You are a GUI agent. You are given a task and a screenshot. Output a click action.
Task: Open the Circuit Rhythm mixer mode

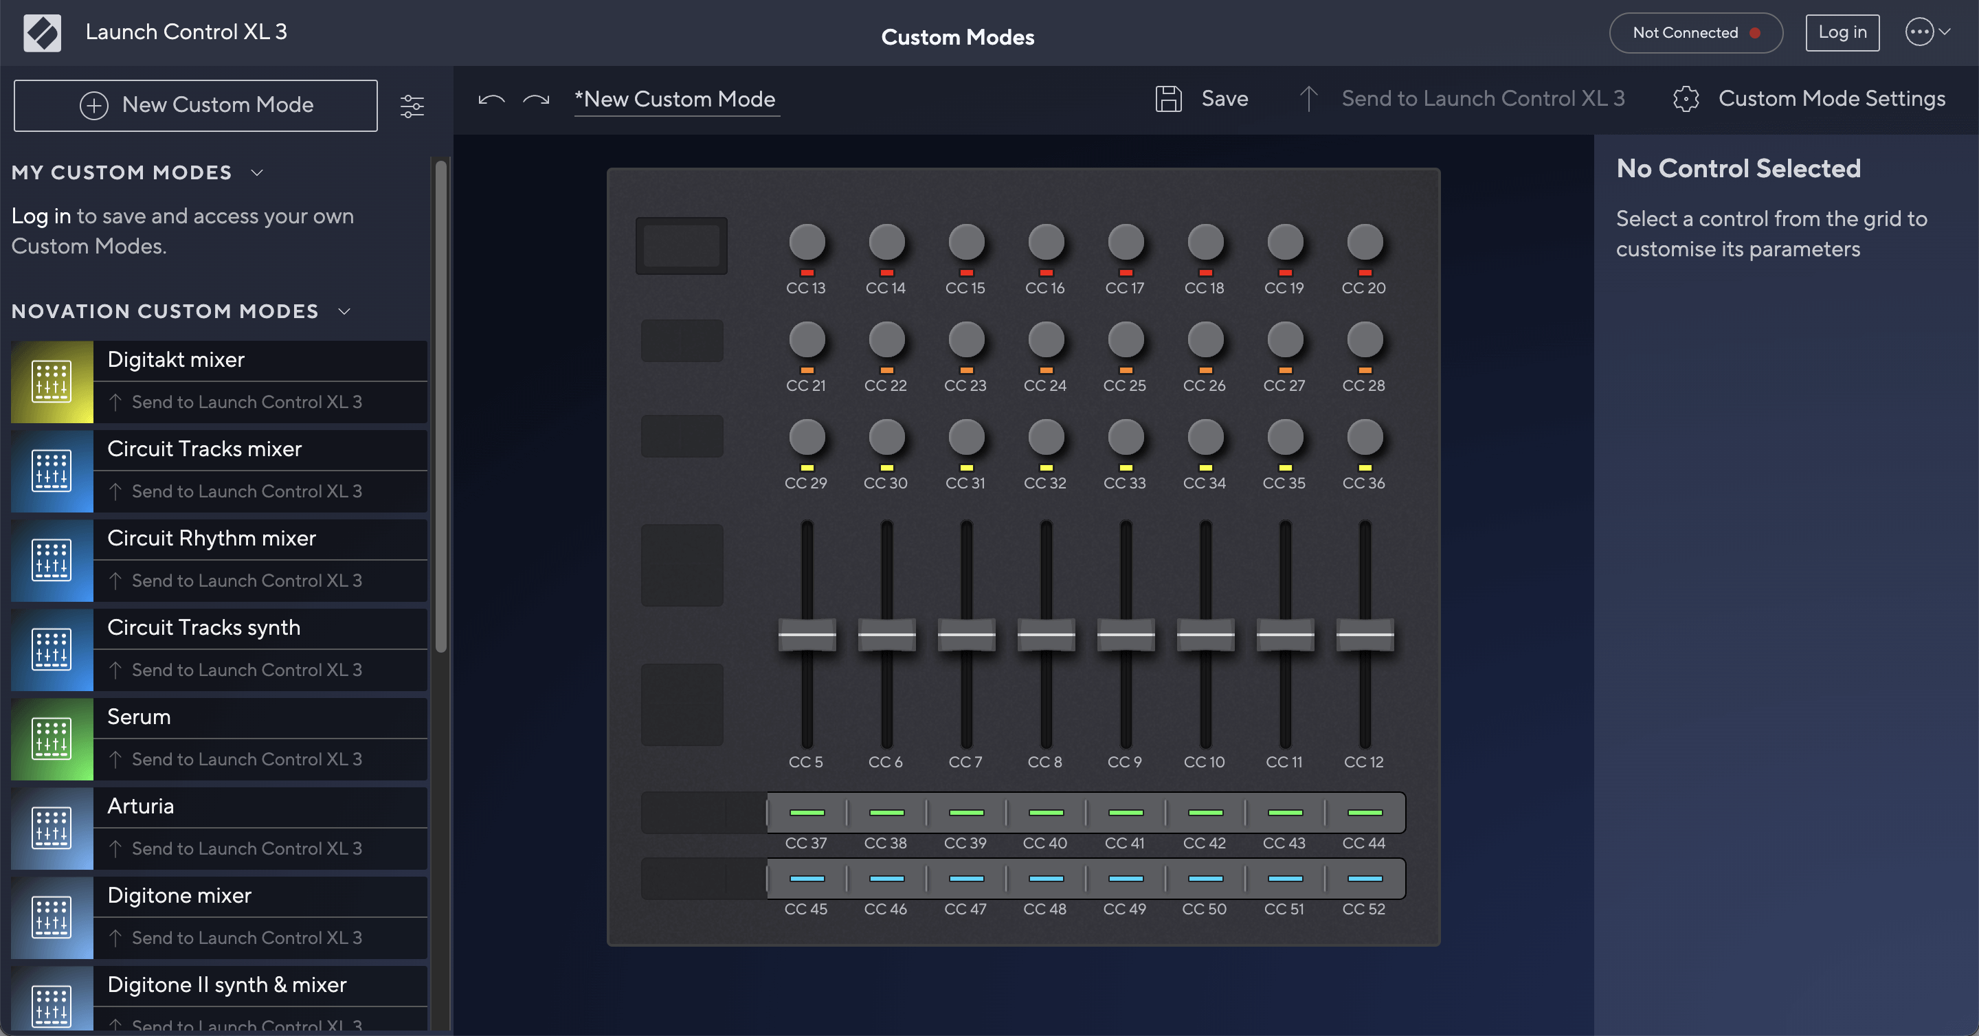point(260,539)
